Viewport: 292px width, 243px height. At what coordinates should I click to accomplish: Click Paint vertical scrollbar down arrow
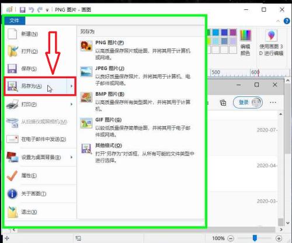(288, 223)
